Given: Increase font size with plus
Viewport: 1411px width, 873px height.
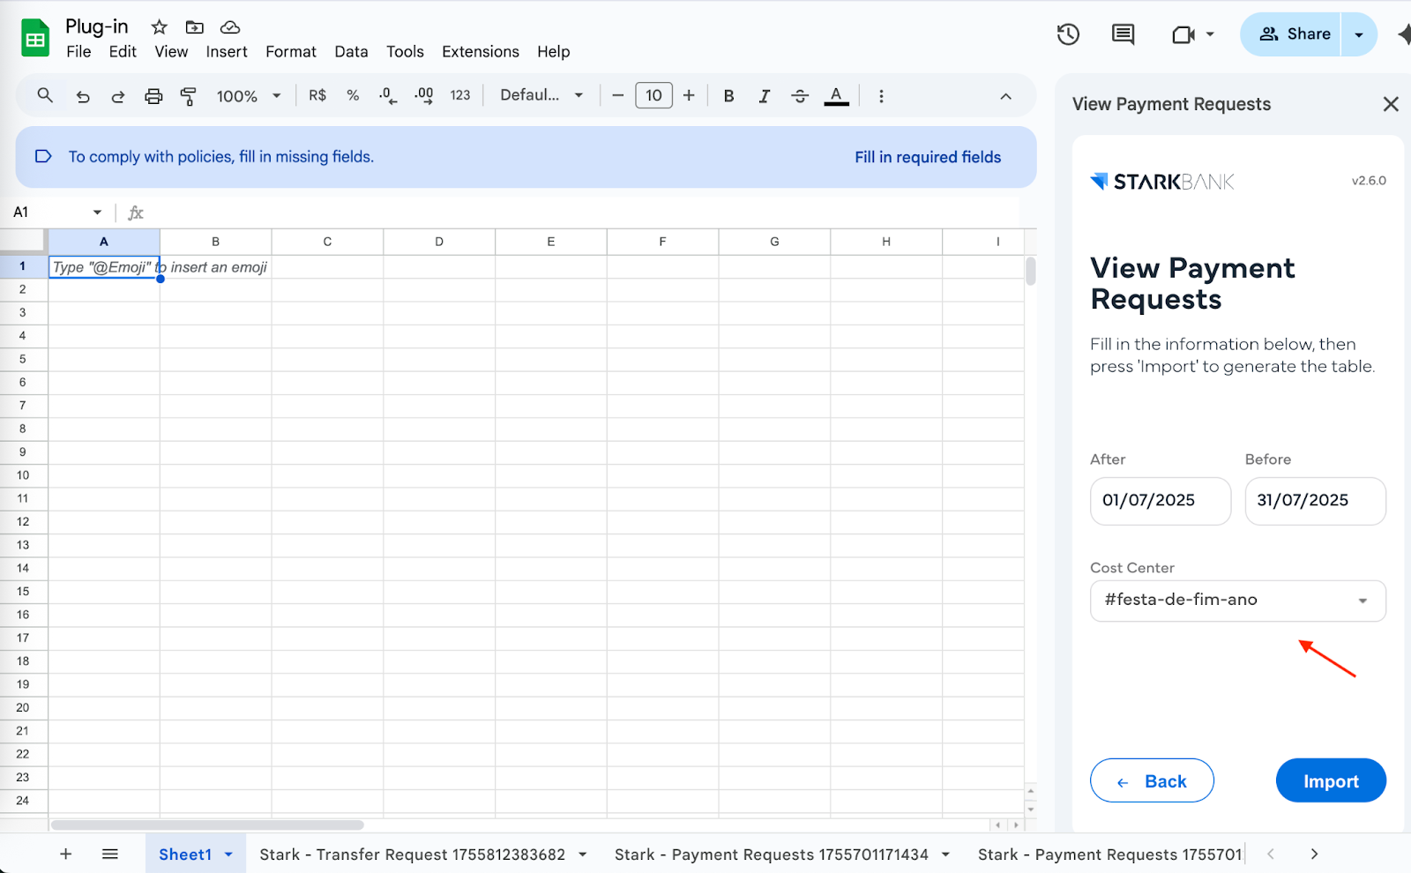Looking at the screenshot, I should 689,95.
